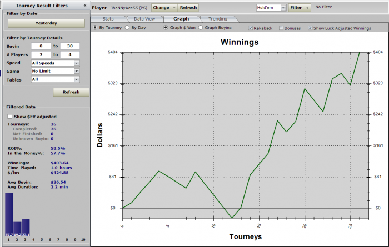Select the By Day radio button
This screenshot has height=247, width=389.
pos(127,28)
